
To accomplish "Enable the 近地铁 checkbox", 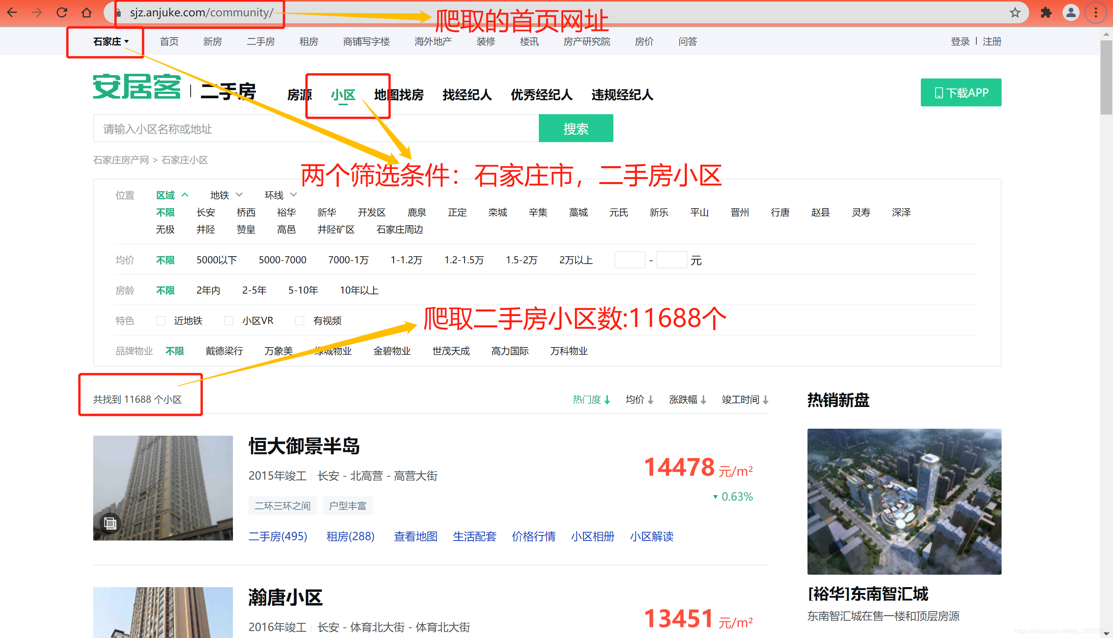I will [161, 321].
